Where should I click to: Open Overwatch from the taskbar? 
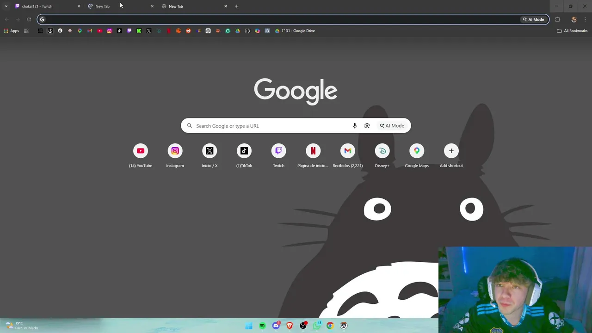[x=344, y=326]
